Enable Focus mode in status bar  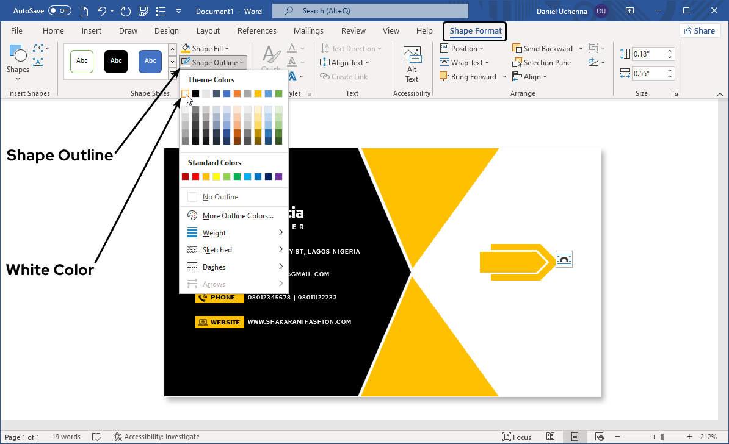516,437
